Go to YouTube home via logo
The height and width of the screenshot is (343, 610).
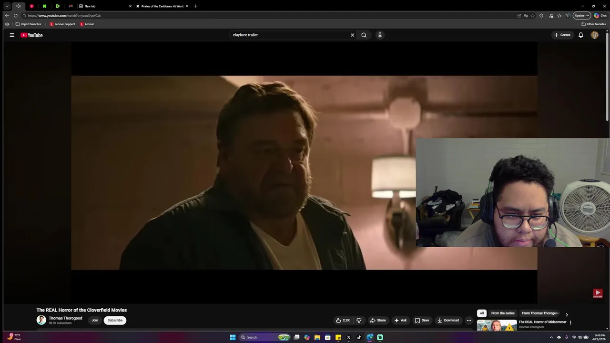pyautogui.click(x=31, y=35)
